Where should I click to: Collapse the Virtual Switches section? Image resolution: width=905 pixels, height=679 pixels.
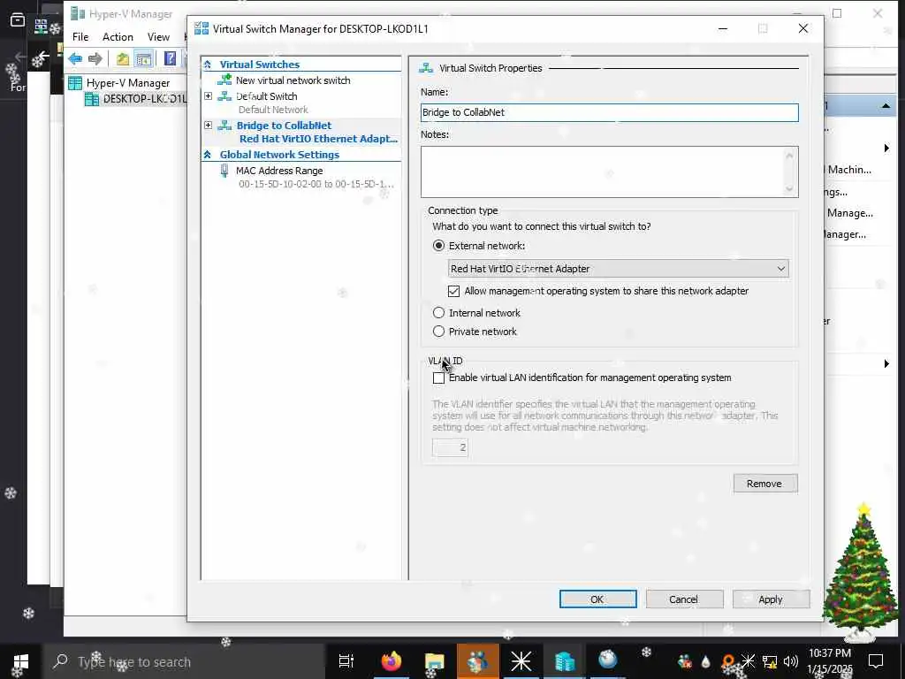point(207,65)
